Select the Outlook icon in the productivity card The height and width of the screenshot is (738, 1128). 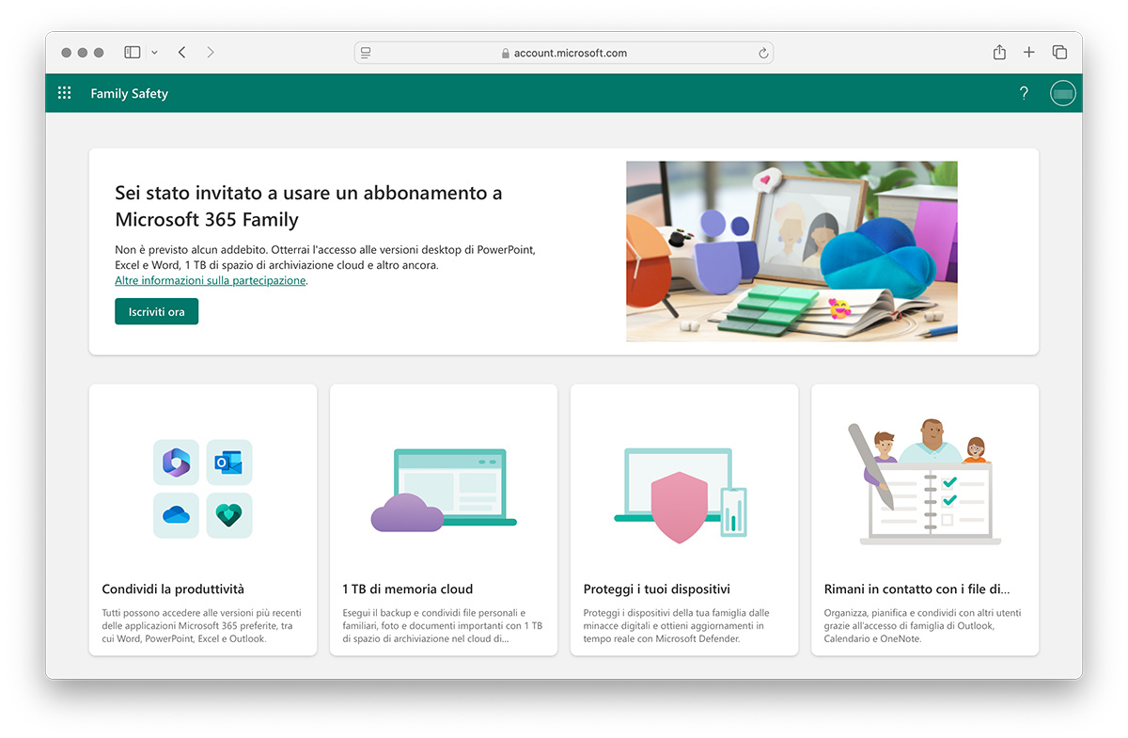pos(229,463)
